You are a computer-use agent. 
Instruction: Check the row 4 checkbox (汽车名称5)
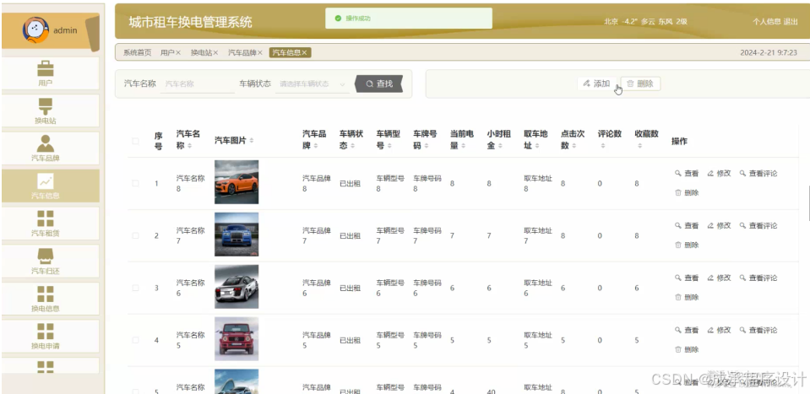click(x=135, y=340)
